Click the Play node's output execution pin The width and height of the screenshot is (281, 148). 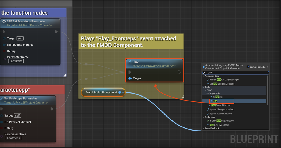[x=179, y=72]
